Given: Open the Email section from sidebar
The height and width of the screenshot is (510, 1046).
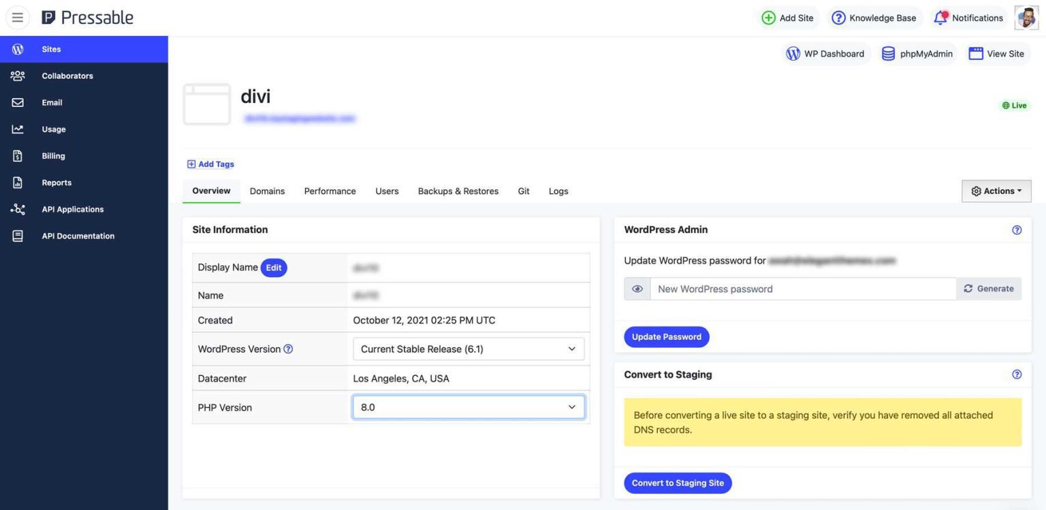Looking at the screenshot, I should (x=52, y=102).
